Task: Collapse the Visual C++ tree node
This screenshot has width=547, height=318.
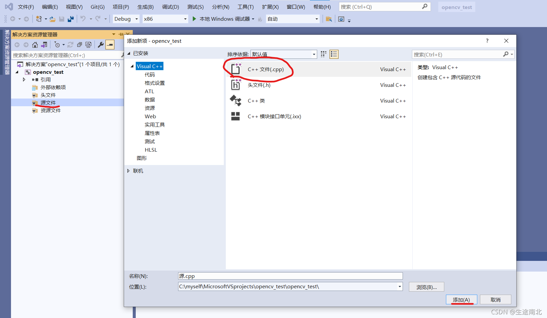Action: point(132,66)
